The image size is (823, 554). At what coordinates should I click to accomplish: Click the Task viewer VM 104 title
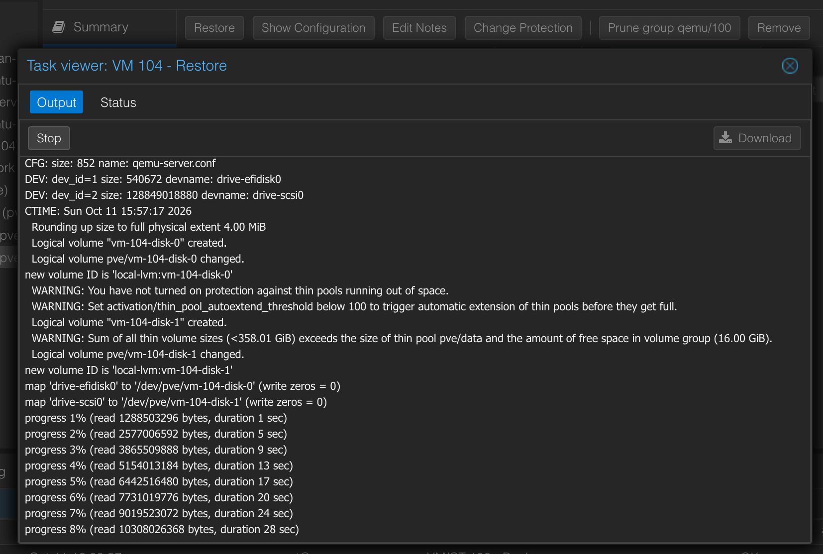127,66
